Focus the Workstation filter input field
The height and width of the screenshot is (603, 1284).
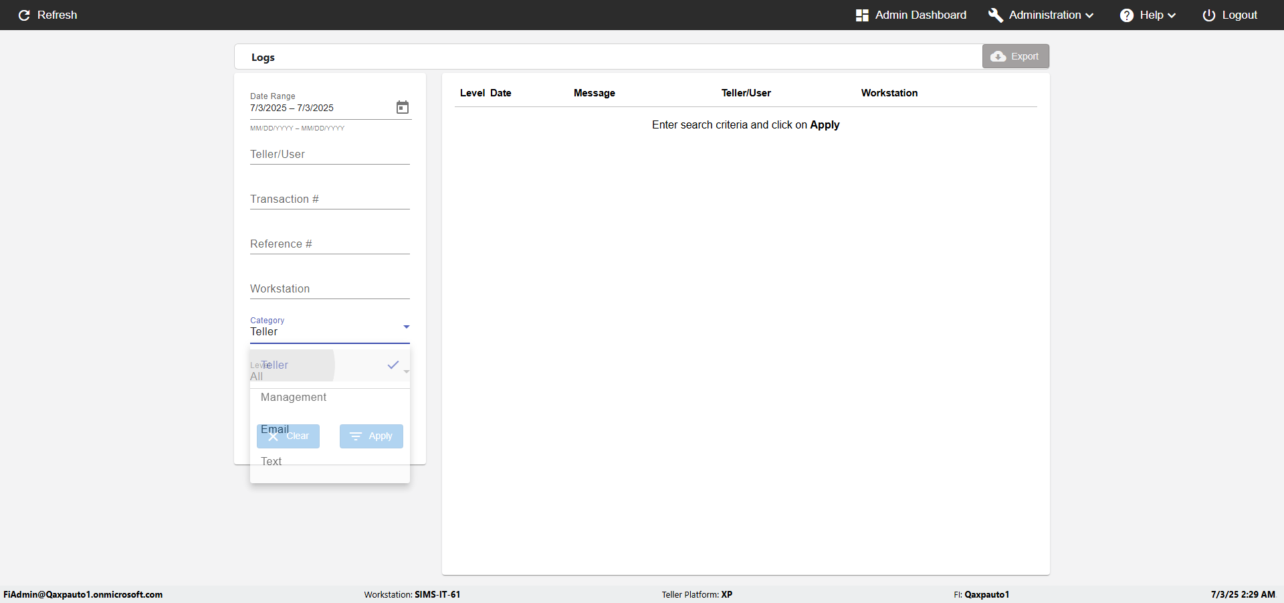(x=330, y=288)
